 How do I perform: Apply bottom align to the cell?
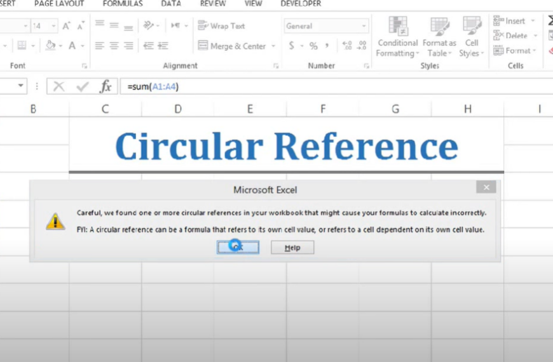[x=128, y=27]
